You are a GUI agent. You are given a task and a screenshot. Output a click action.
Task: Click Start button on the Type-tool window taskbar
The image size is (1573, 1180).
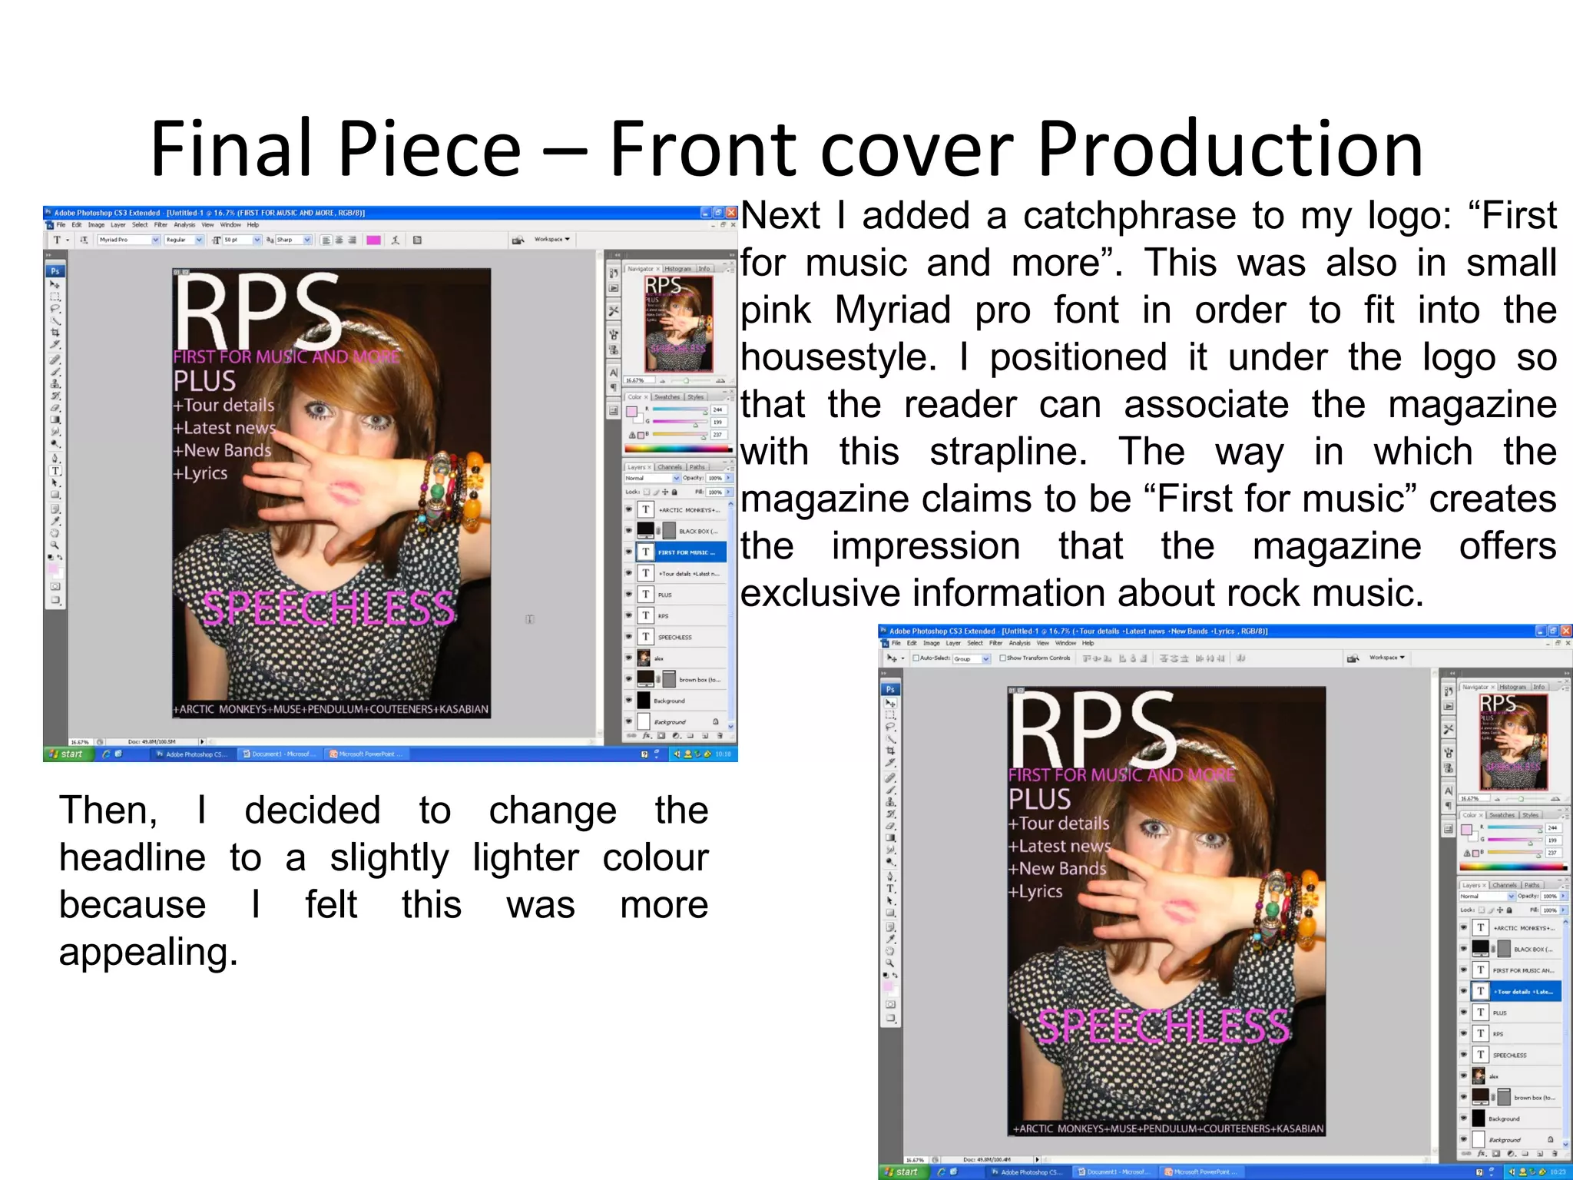(68, 754)
